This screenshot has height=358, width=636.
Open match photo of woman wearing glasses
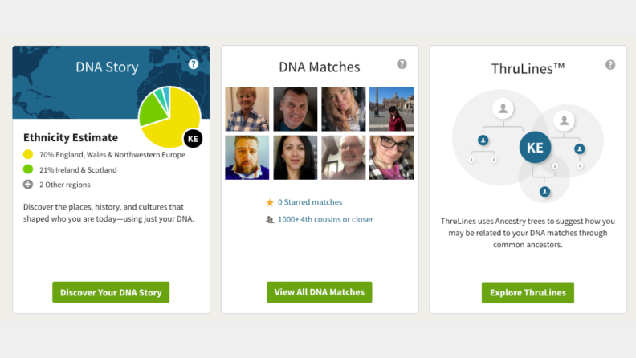point(391,157)
